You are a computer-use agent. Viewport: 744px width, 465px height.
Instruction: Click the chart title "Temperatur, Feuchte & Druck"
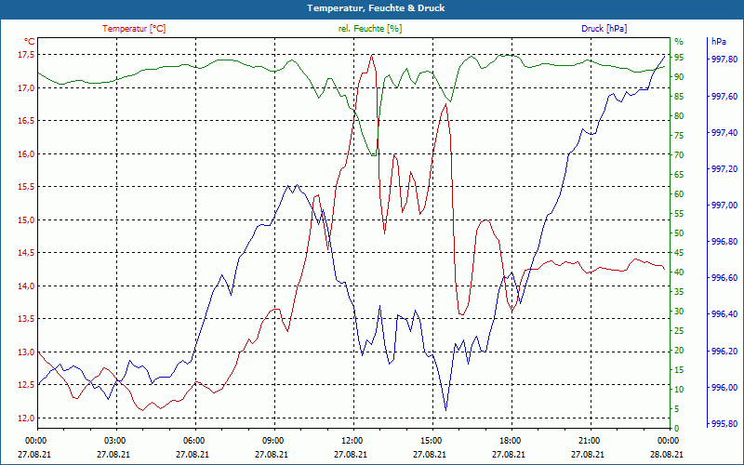[376, 8]
